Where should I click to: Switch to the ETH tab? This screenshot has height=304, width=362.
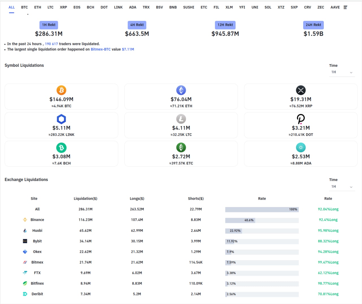[x=38, y=7]
